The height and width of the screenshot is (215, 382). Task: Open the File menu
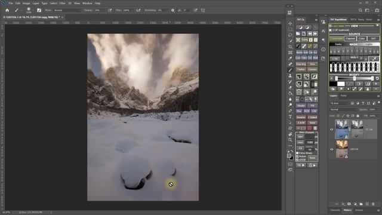coord(11,4)
